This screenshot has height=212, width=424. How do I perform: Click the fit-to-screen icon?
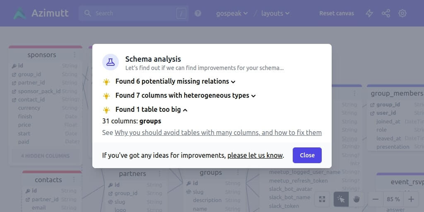[322, 199]
